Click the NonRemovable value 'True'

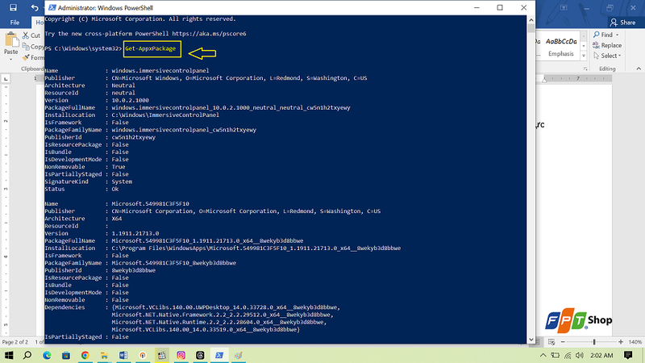(x=118, y=167)
